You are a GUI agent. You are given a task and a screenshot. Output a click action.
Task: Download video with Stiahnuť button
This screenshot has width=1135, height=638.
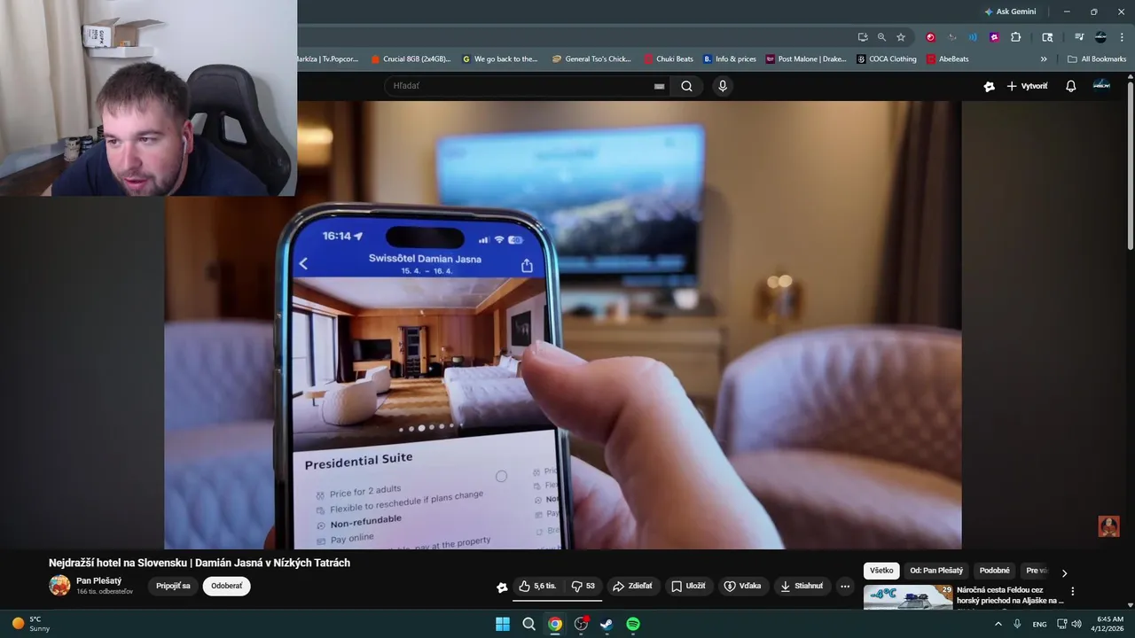tap(802, 586)
